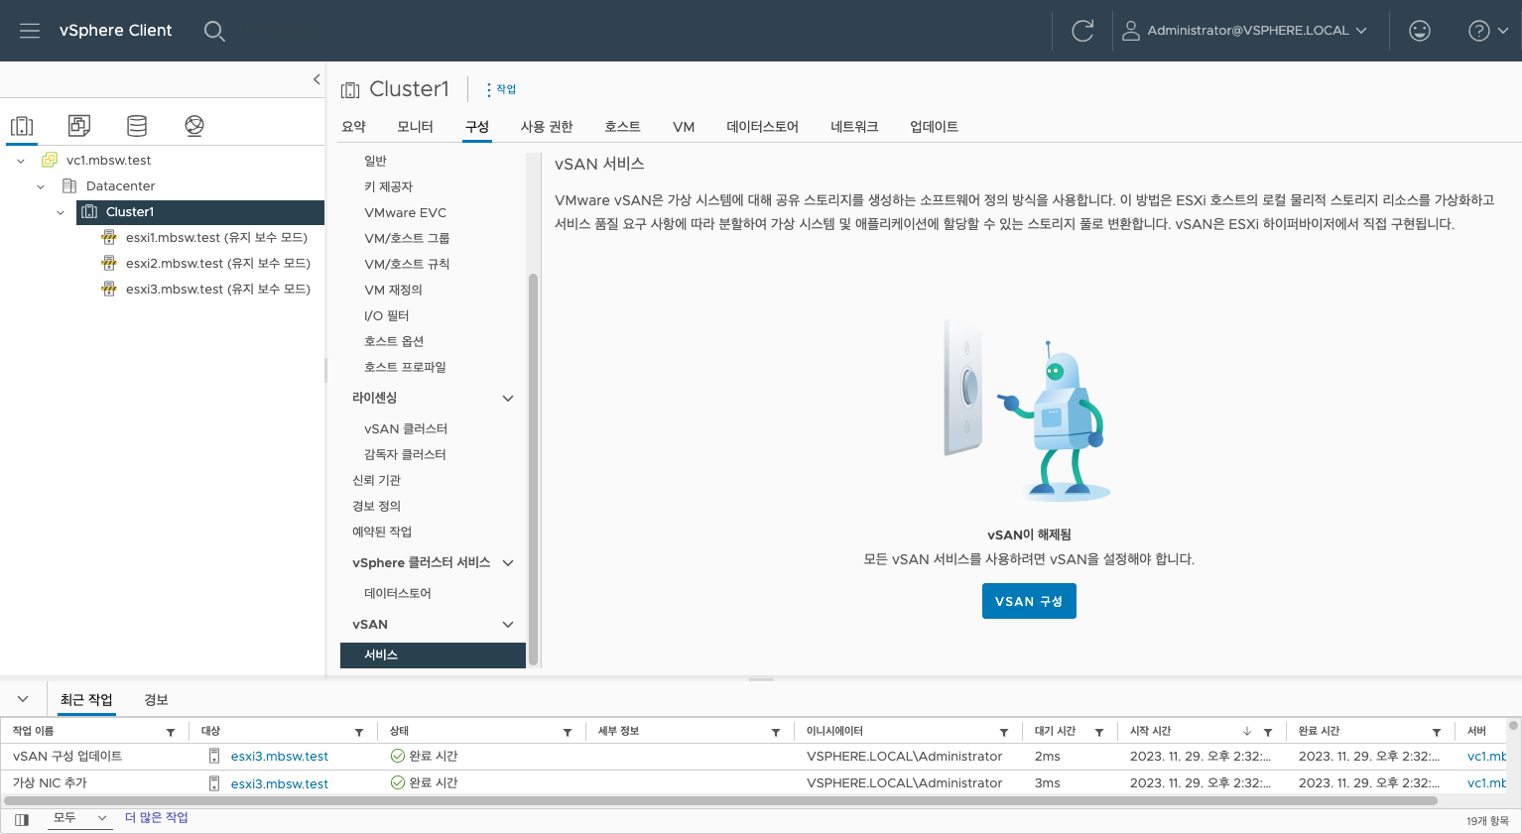Select host esxi3.mbsw.test in tree

click(217, 290)
